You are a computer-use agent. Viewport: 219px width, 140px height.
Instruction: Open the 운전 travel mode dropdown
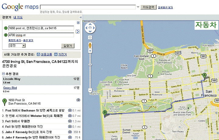coord(17,45)
